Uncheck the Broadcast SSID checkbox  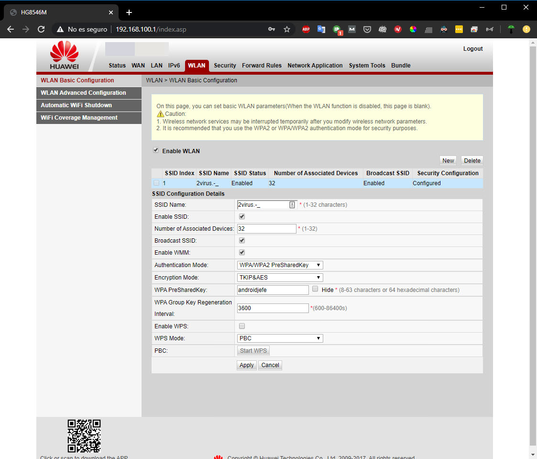(x=242, y=240)
